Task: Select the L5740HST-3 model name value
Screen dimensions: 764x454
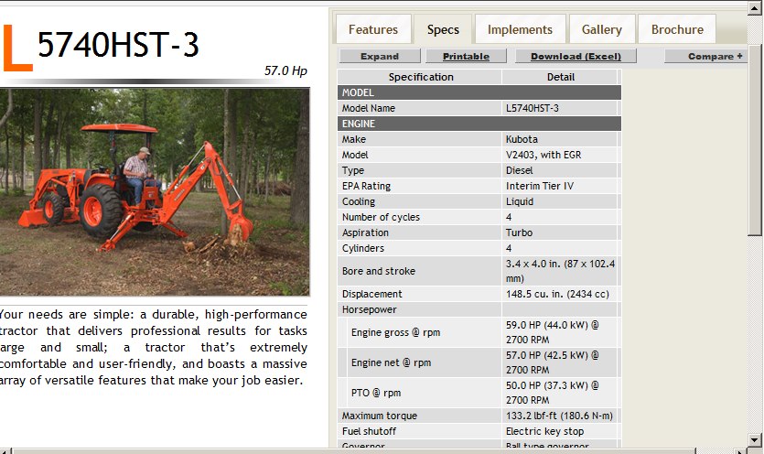Action: (x=533, y=108)
